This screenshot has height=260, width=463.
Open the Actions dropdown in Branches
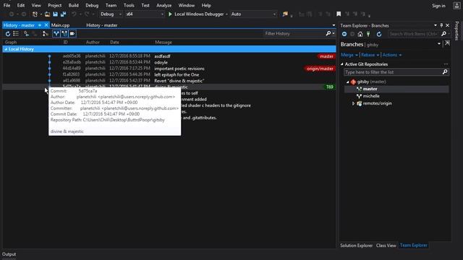pos(392,55)
